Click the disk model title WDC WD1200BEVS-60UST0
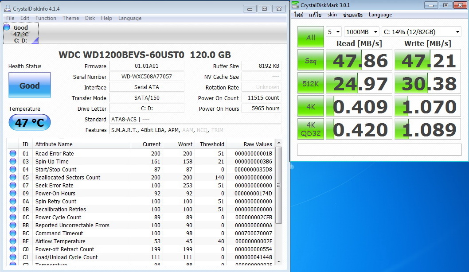 pyautogui.click(x=121, y=55)
